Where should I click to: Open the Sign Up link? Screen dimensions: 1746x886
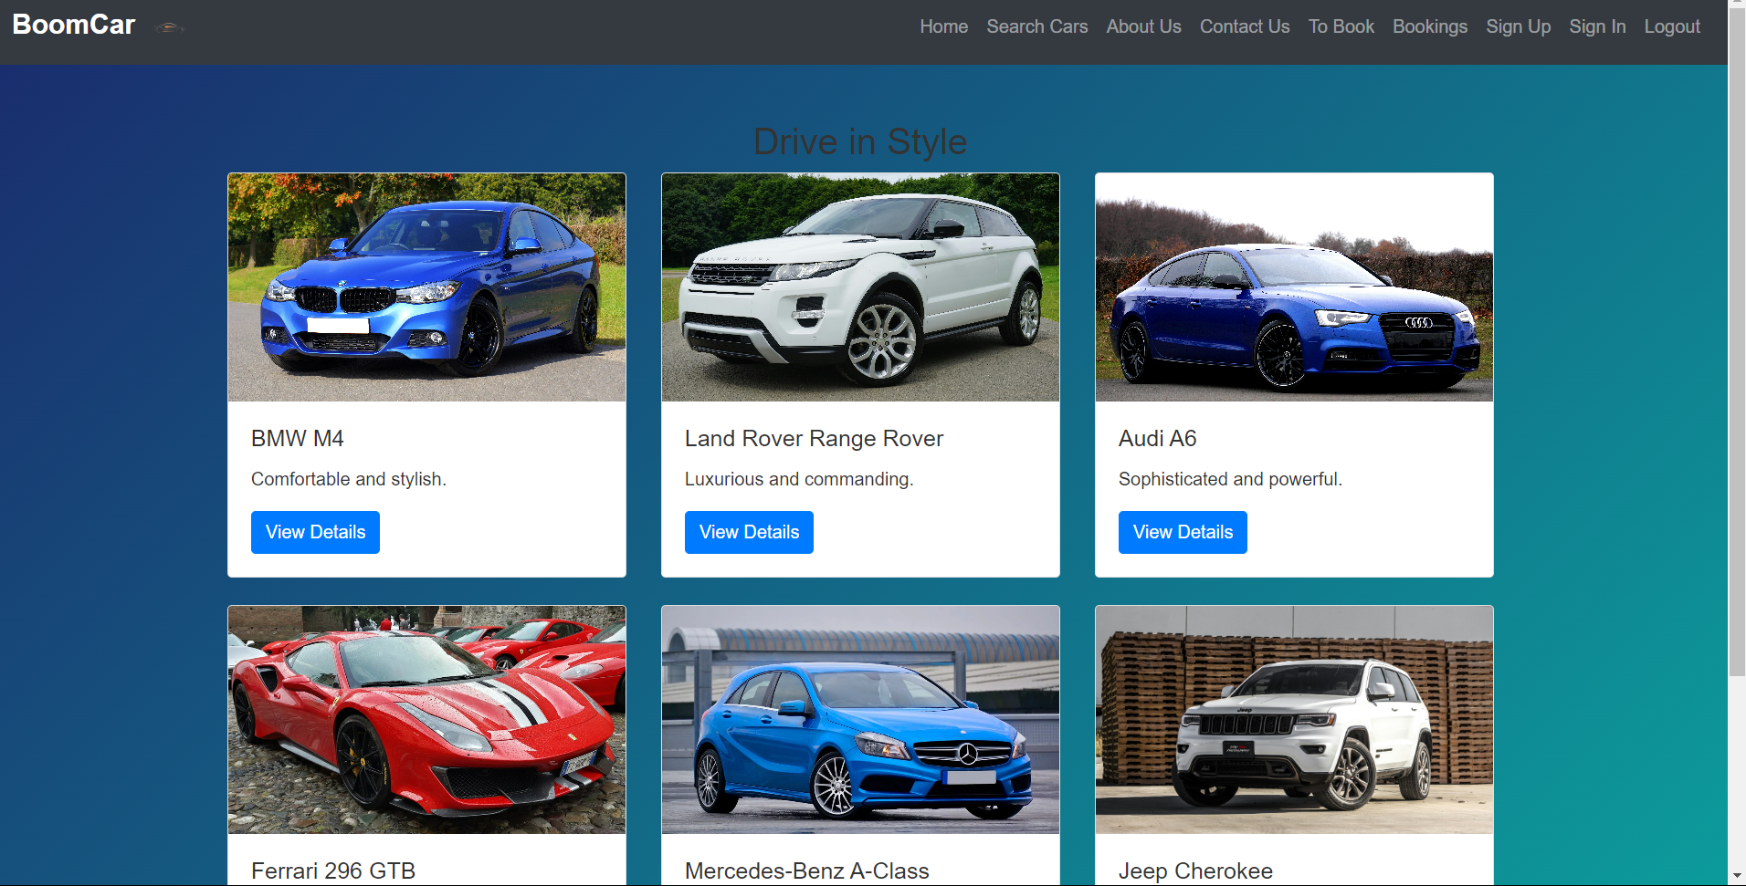click(1518, 27)
